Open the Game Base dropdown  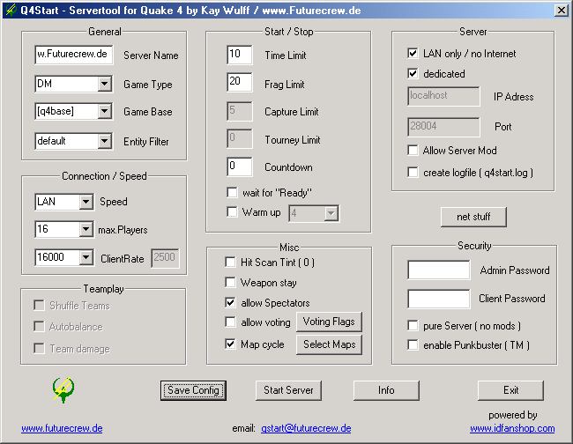105,111
